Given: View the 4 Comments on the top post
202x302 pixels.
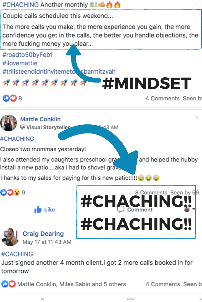Looking at the screenshot, I should [x=163, y=98].
